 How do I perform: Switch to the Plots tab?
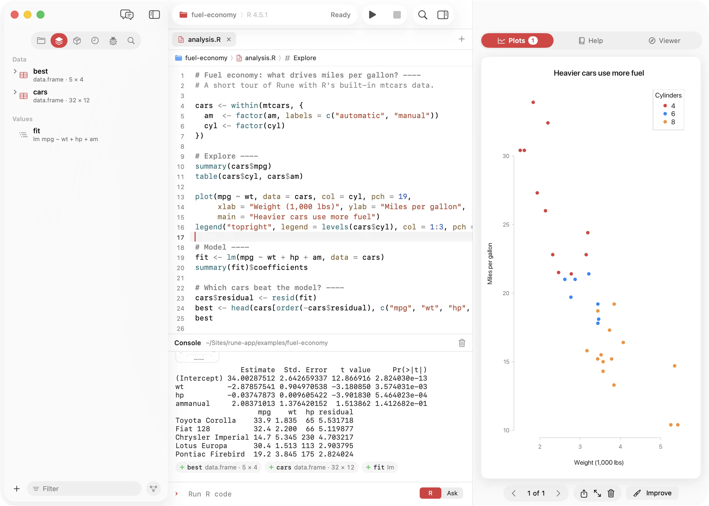click(517, 40)
